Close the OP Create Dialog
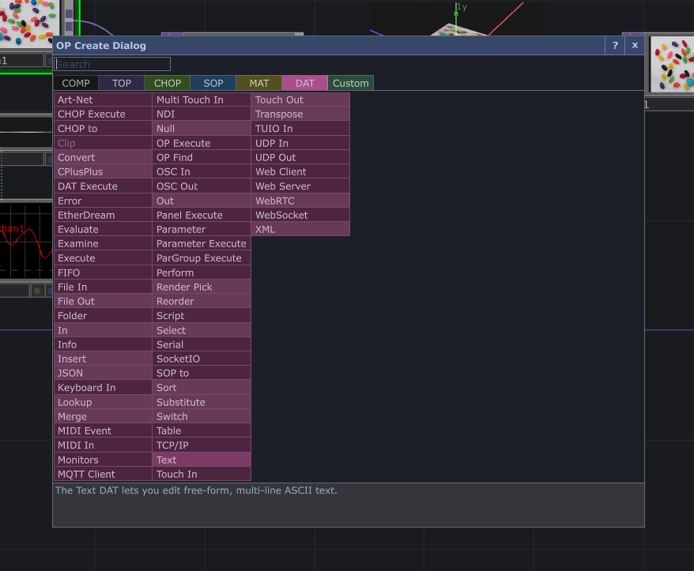This screenshot has width=694, height=571. coord(635,45)
